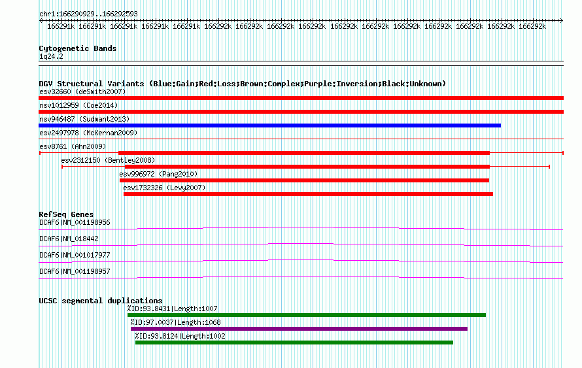
Task: Click the esv996972 (Pang2010) red bar
Action: pyautogui.click(x=304, y=180)
